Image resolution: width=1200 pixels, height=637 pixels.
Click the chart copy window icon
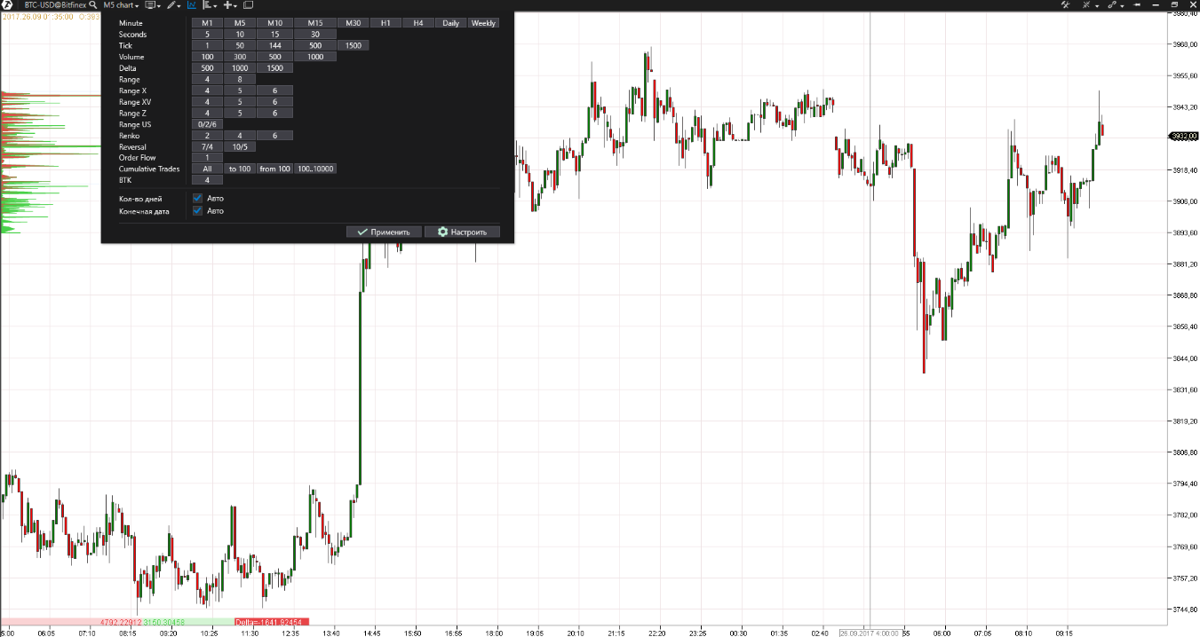click(x=248, y=4)
